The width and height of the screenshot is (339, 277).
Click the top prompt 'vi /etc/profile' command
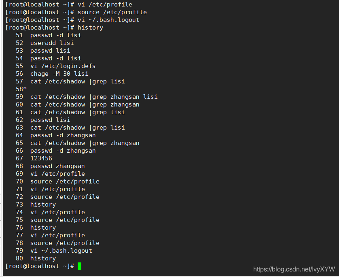105,4
